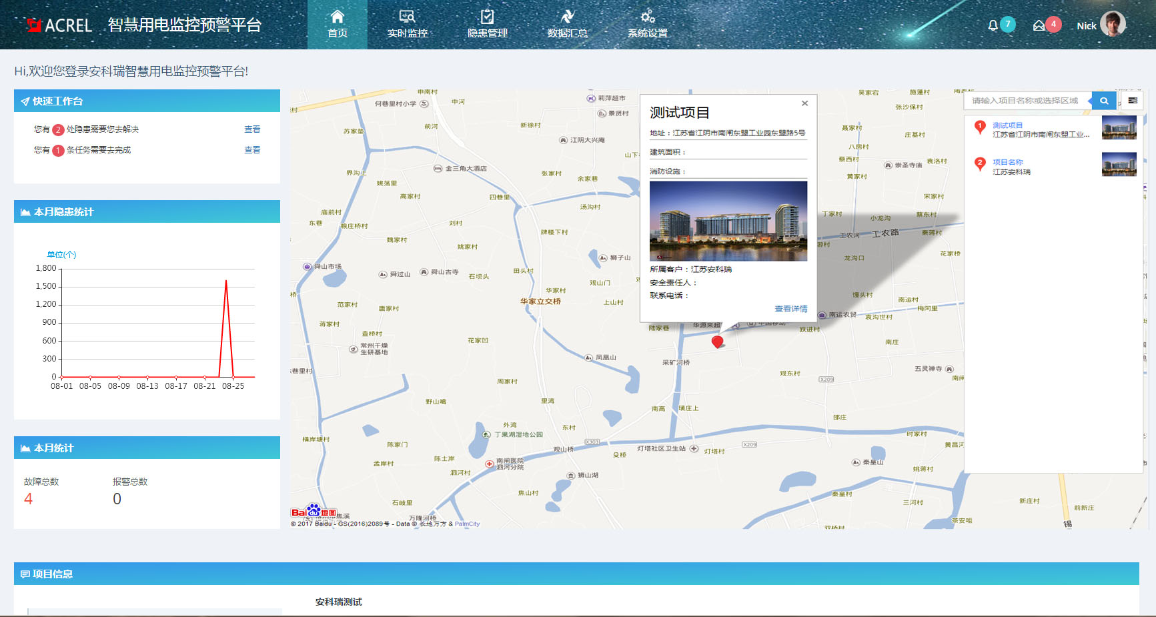Close the 测试项目 map popup
Screen dimensions: 1156x617
click(804, 103)
